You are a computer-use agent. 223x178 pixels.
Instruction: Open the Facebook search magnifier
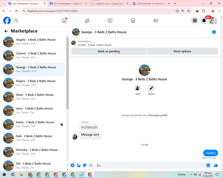pyautogui.click(x=16, y=20)
